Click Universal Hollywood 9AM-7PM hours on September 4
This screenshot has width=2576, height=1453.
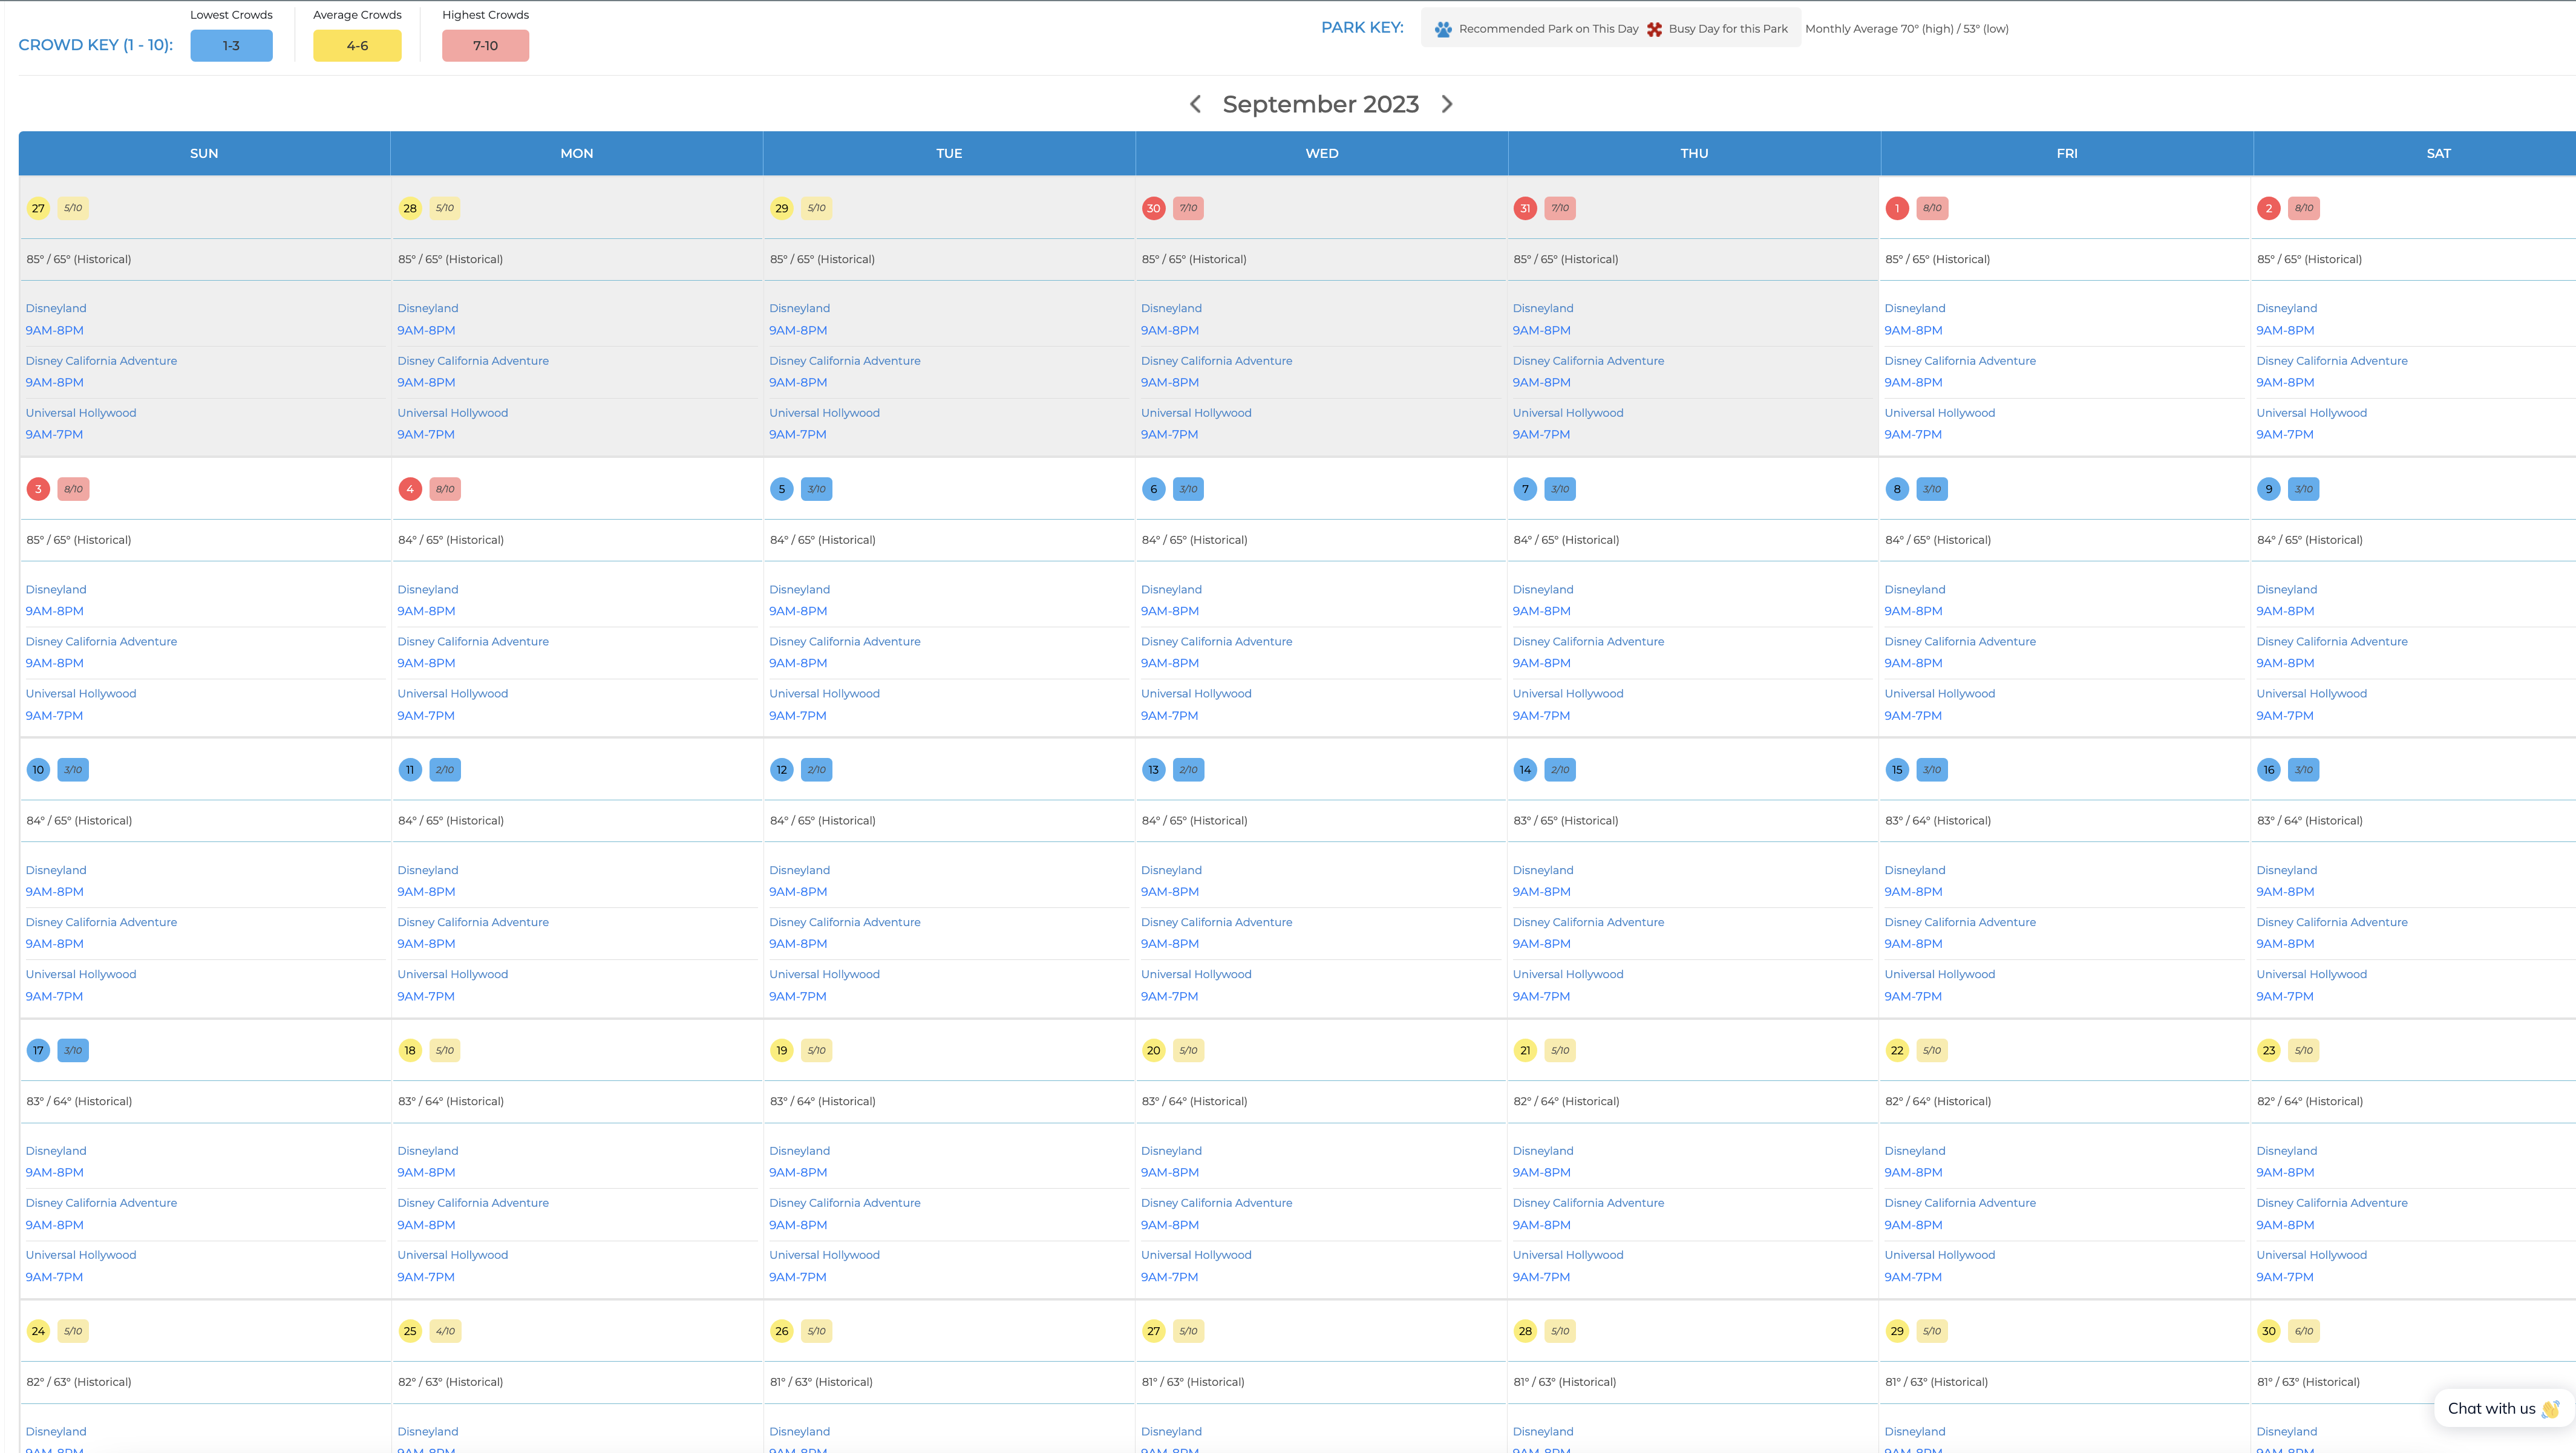[426, 716]
